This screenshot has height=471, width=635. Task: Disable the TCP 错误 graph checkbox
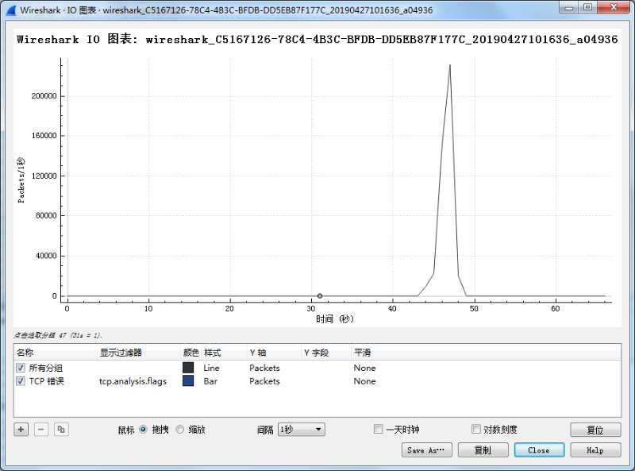click(x=21, y=381)
